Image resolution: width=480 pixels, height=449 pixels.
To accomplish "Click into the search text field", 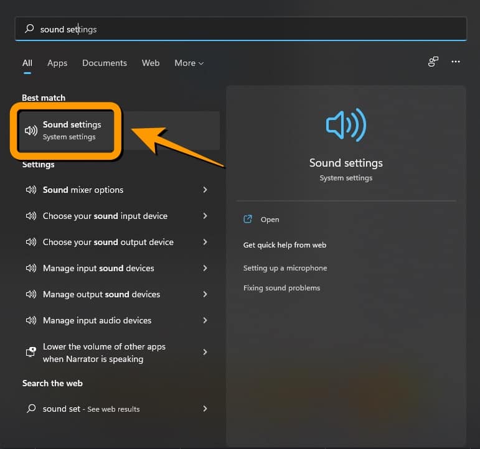I will (249, 29).
